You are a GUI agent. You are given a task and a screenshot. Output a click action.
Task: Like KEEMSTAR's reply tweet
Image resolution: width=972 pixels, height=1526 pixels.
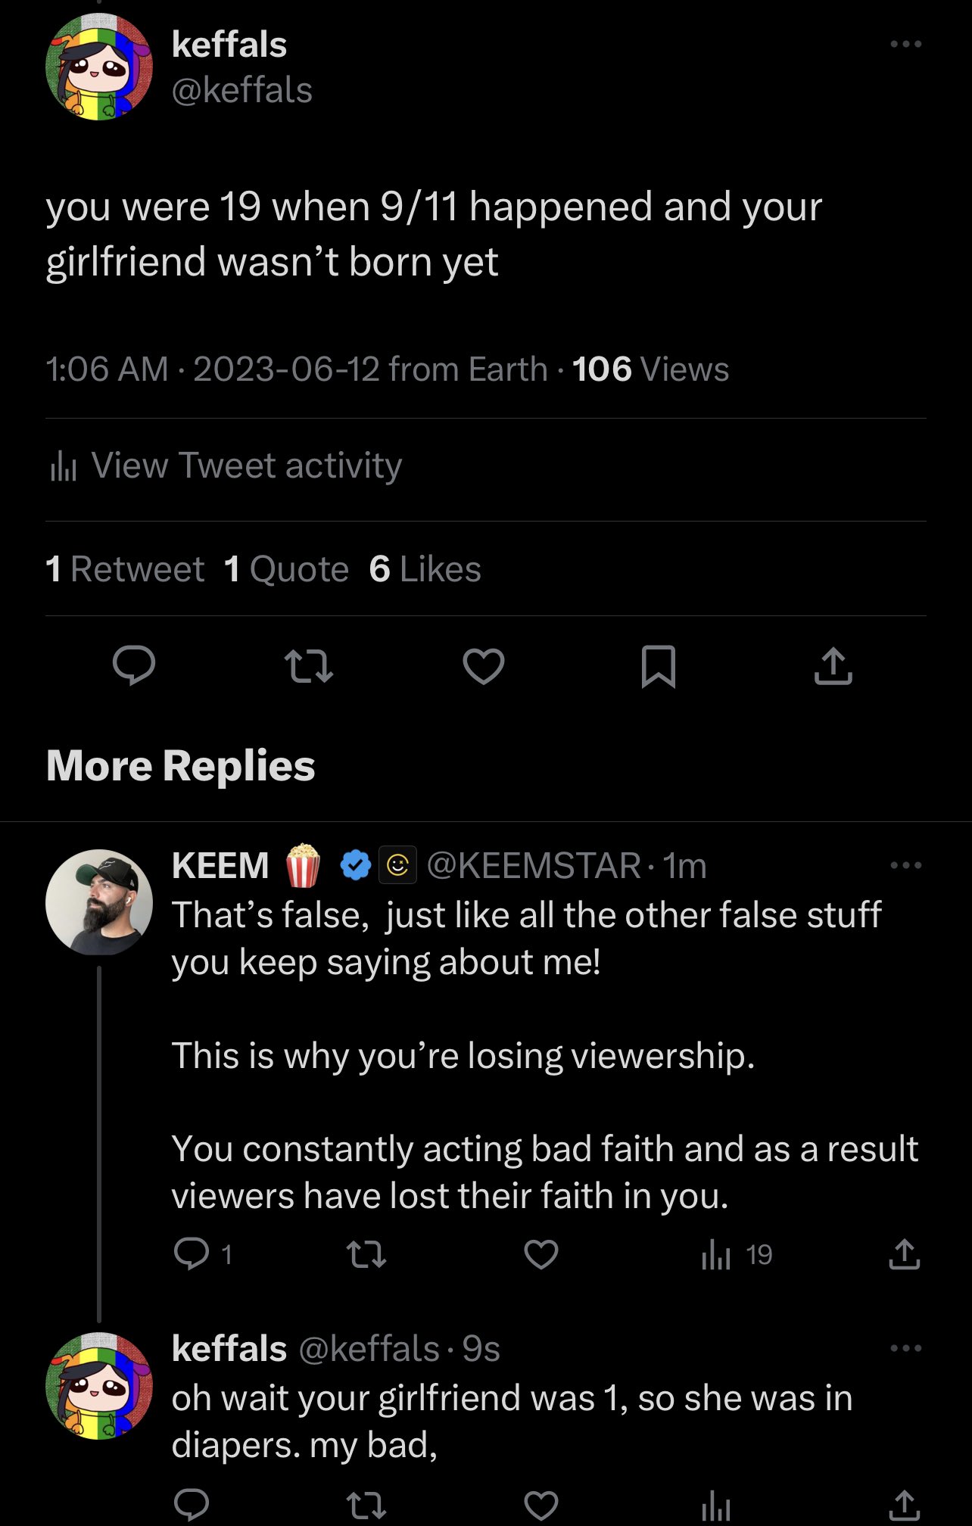tap(541, 1255)
